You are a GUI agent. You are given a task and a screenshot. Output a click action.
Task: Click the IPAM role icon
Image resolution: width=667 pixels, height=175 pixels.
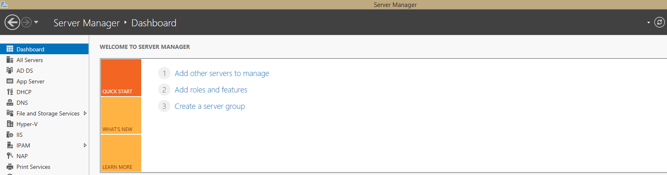[x=10, y=145]
